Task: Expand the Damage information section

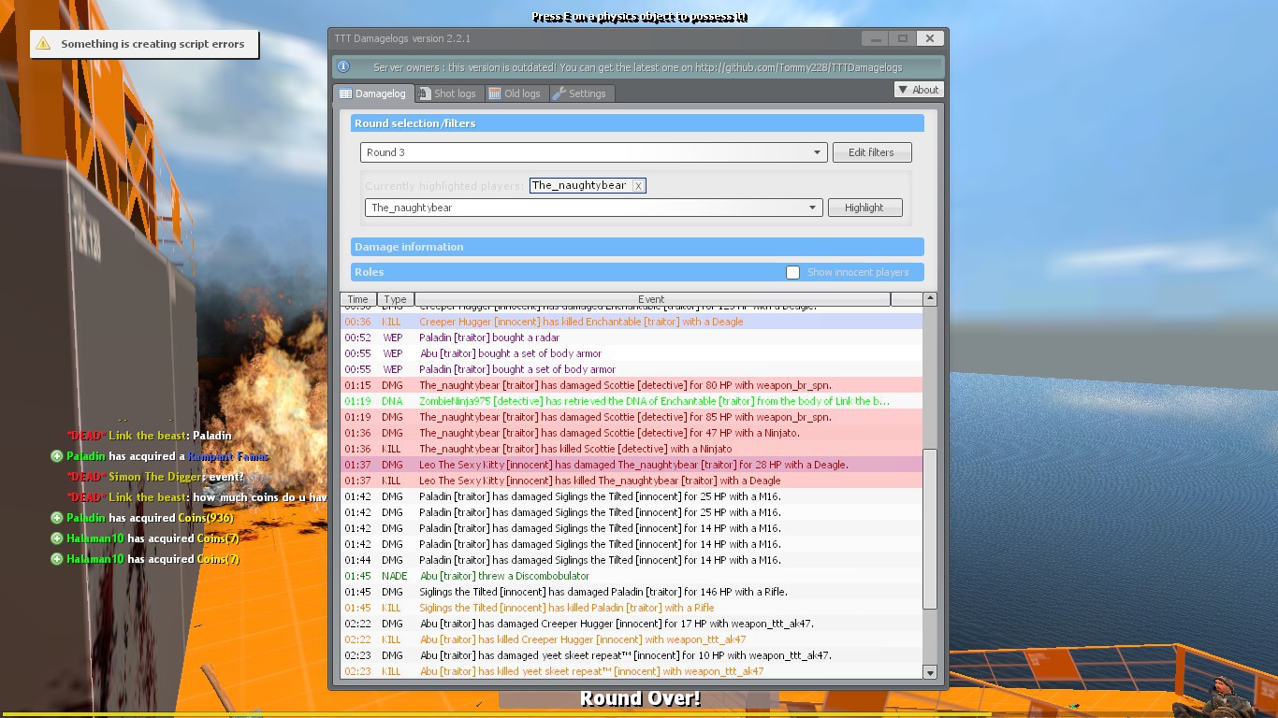Action: click(x=637, y=247)
